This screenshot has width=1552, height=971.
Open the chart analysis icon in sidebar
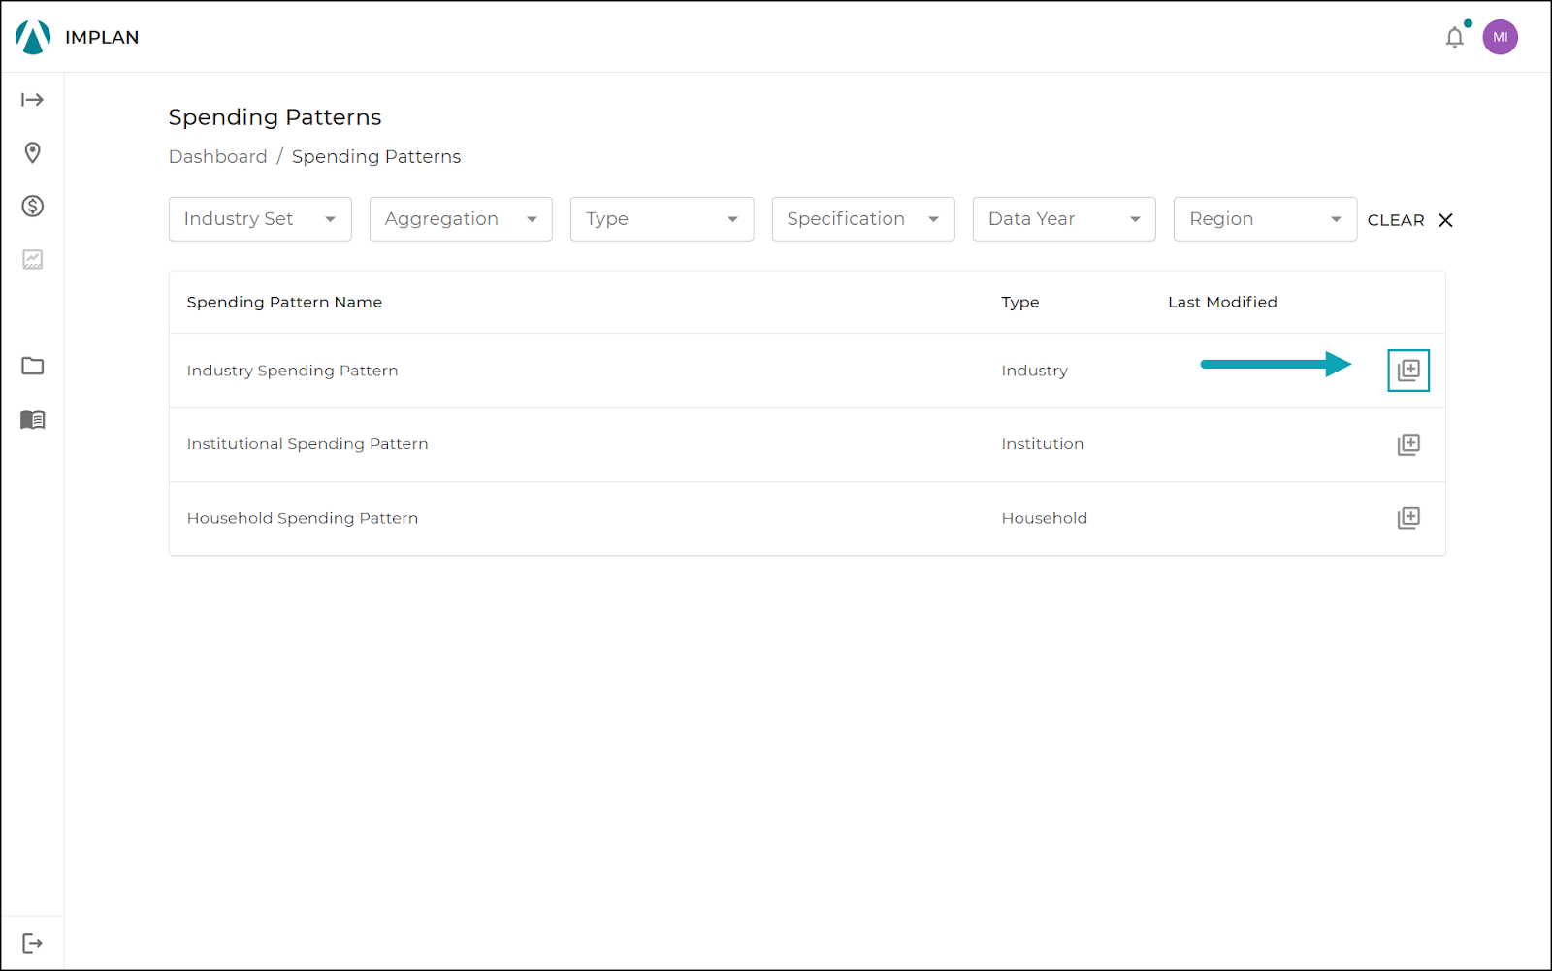tap(32, 259)
